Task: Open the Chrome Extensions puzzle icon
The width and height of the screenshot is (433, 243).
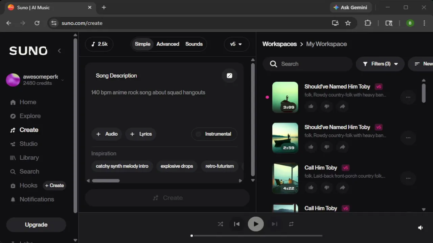Action: click(x=368, y=23)
